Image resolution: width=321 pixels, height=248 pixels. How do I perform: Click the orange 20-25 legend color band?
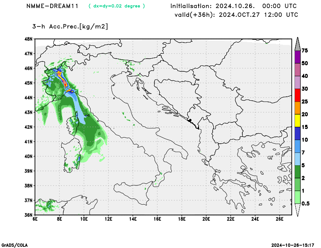297,108
